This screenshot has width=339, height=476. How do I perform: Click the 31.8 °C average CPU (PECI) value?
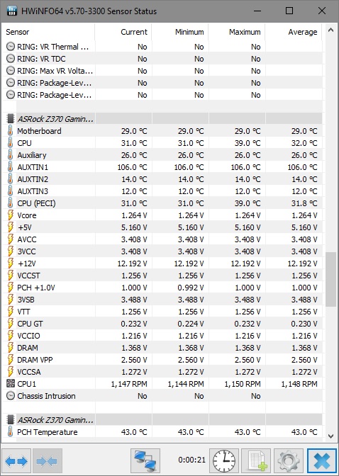[x=304, y=203]
